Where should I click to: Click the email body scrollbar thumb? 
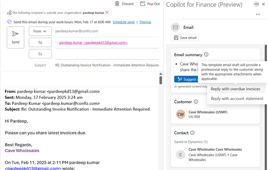(161, 80)
